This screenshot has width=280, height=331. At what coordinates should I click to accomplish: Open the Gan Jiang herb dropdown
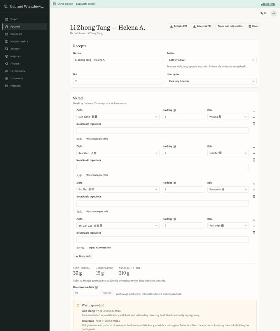[118, 117]
